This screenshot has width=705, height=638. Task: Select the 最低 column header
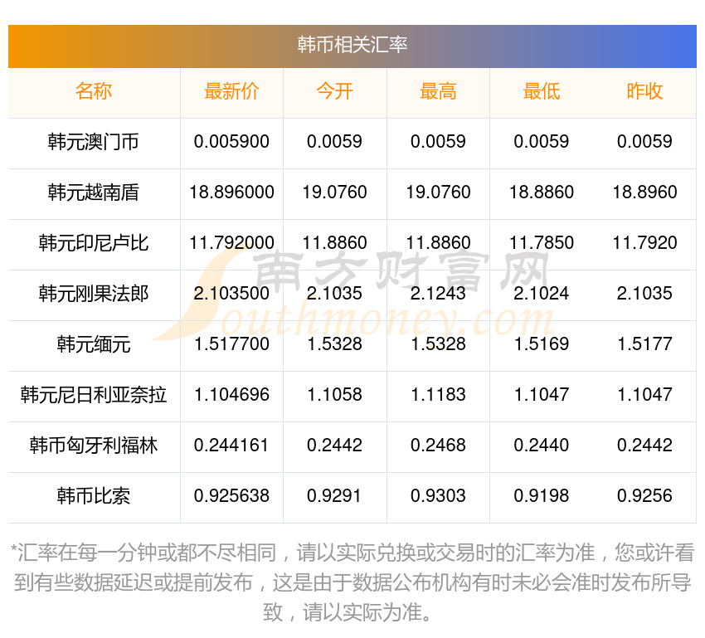point(542,91)
